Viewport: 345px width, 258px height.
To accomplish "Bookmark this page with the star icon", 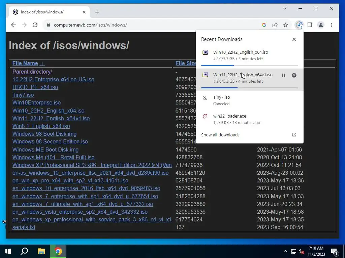I will pos(286,25).
